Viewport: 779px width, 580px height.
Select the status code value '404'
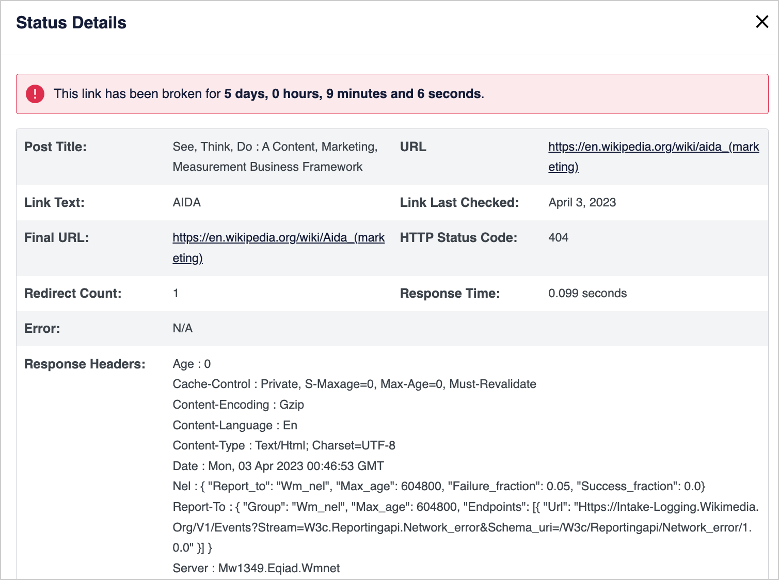tap(558, 238)
